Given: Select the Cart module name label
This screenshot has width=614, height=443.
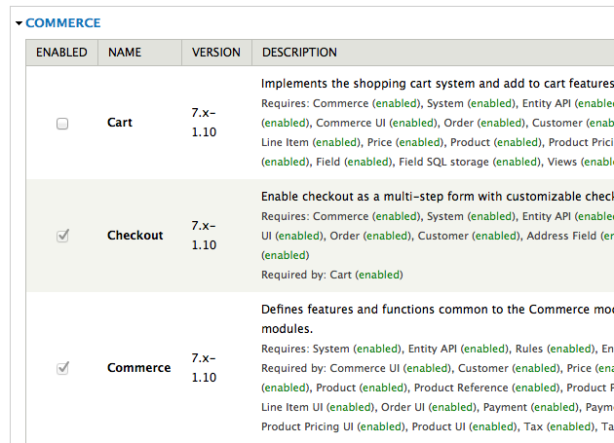Looking at the screenshot, I should pyautogui.click(x=120, y=124).
